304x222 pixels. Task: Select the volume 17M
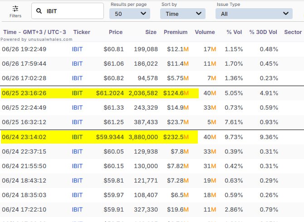coord(210,49)
